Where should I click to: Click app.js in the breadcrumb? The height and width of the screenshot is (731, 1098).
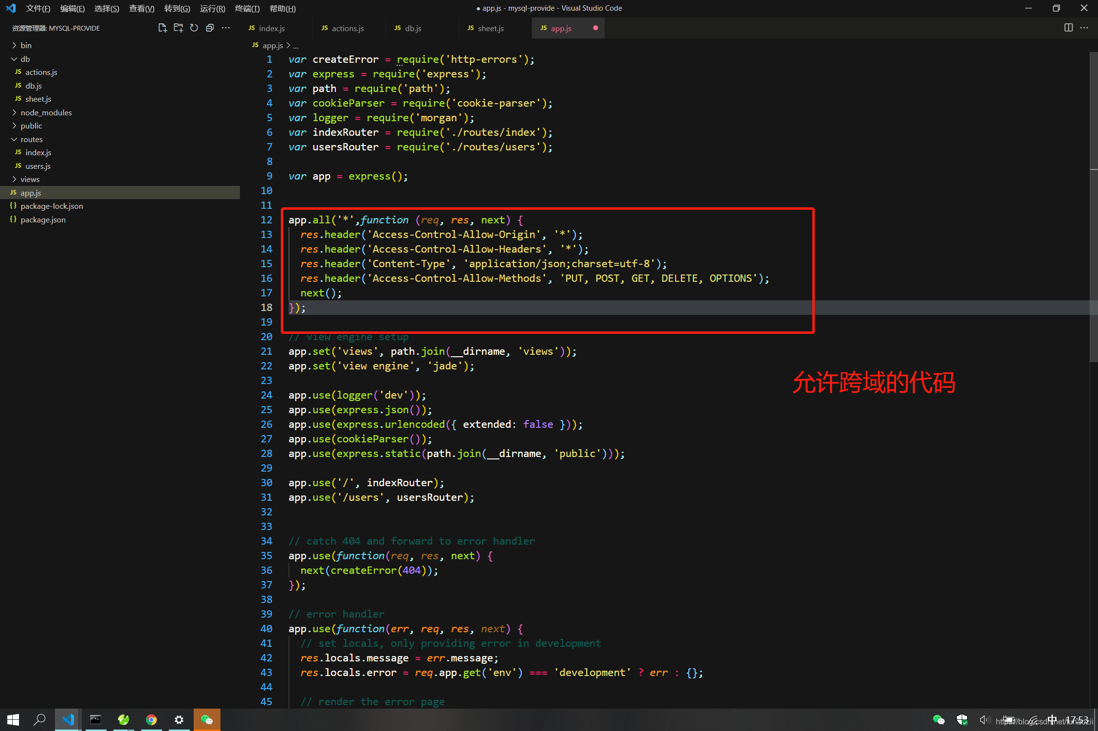(273, 45)
